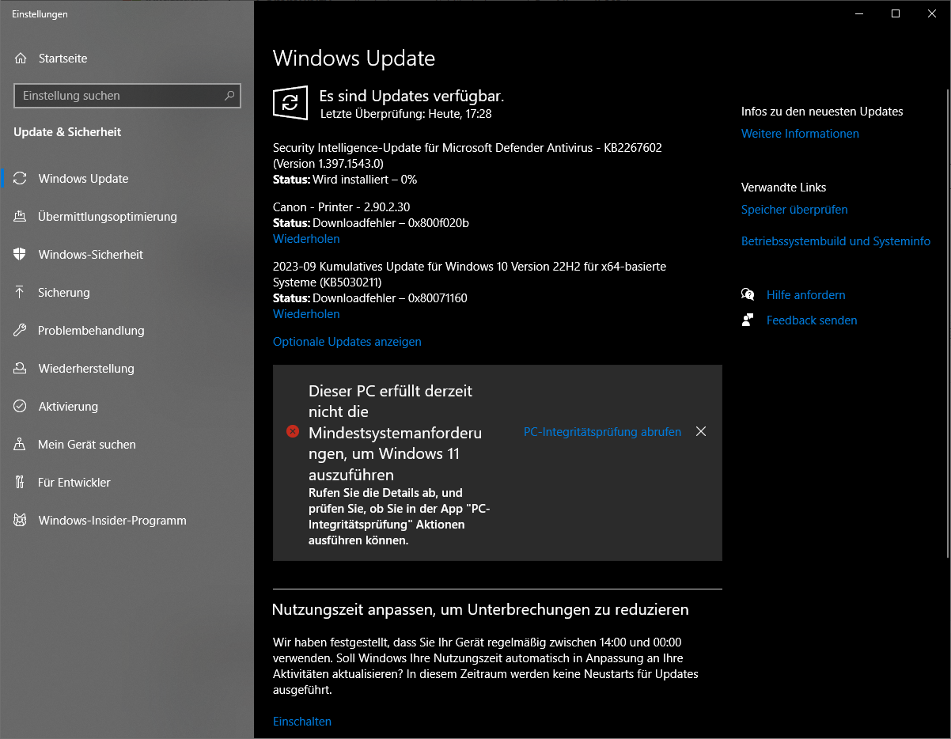The height and width of the screenshot is (739, 951).
Task: Click the Hilfe anfordern headset icon
Action: 748,294
